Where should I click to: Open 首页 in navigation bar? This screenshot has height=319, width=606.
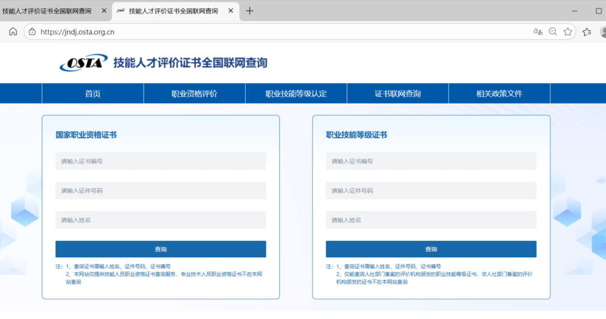(x=93, y=93)
